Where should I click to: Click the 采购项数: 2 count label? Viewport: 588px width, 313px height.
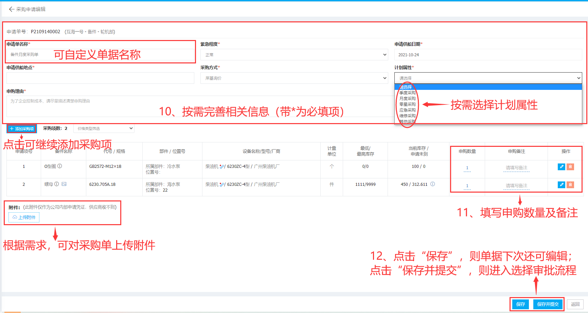[55, 129]
